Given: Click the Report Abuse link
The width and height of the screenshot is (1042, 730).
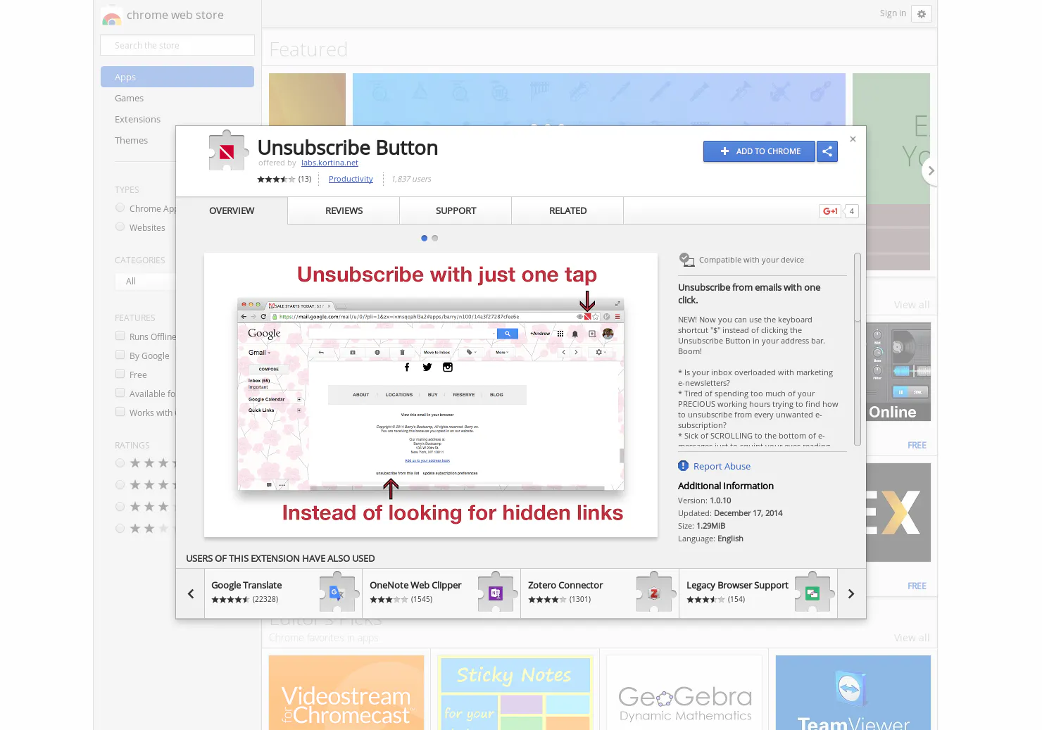Looking at the screenshot, I should click(722, 466).
